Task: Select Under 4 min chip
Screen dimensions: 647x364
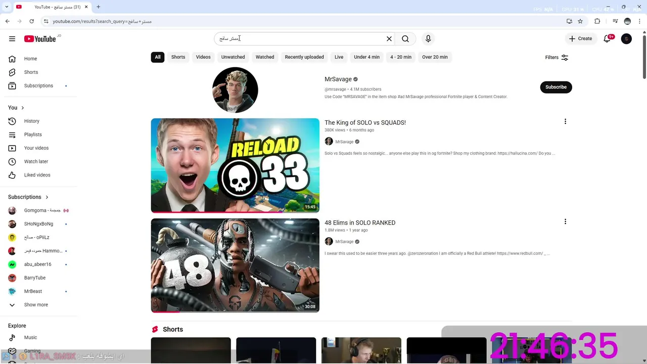Action: tap(366, 57)
